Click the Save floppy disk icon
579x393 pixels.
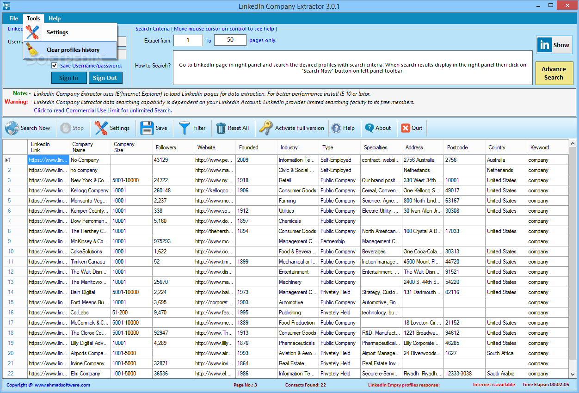coord(147,128)
